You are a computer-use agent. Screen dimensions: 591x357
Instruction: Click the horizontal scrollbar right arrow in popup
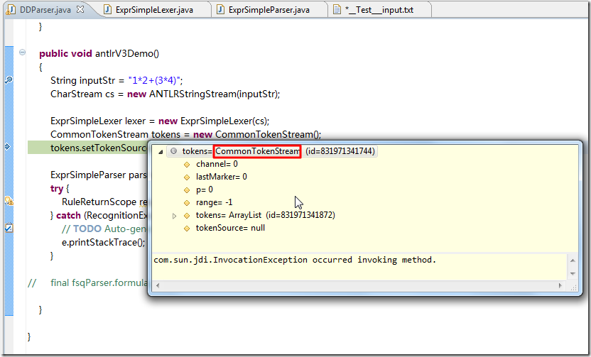pyautogui.click(x=560, y=285)
